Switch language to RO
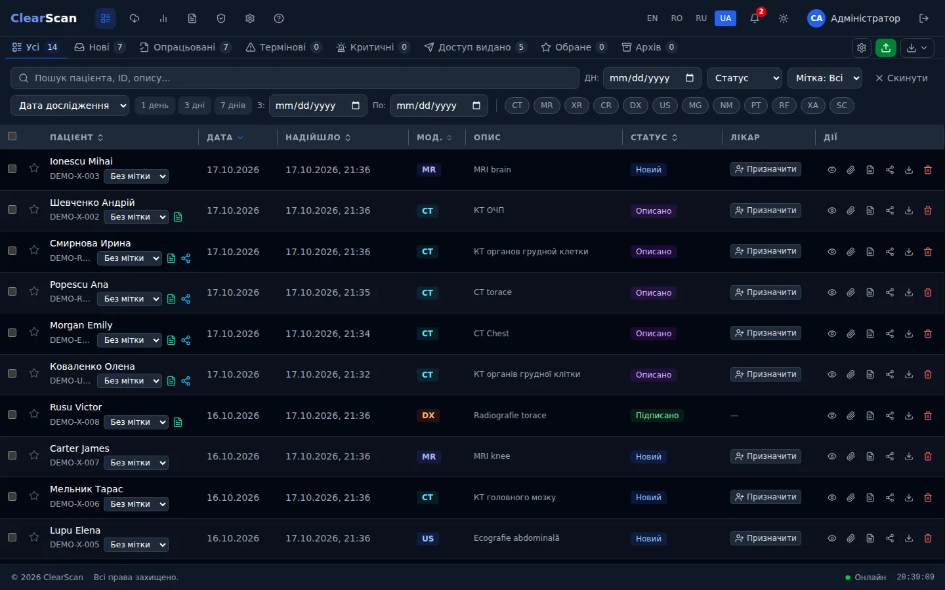Screen dimensions: 945x590 (x=677, y=18)
